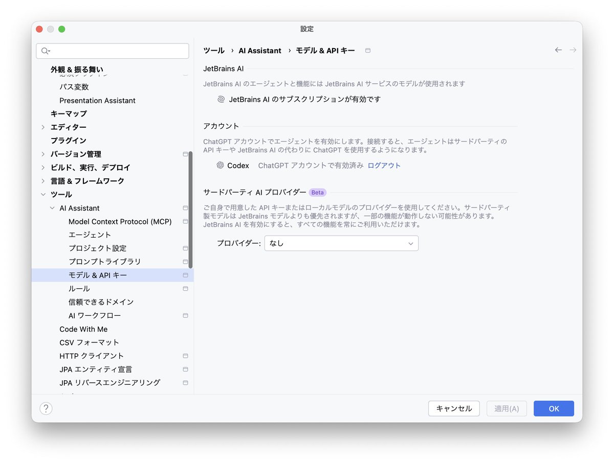
Task: Open Code With Me settings
Action: click(x=83, y=329)
